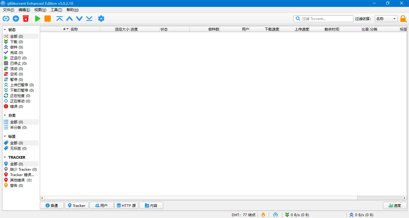
Task: Click the green start torrent icon
Action: point(37,19)
